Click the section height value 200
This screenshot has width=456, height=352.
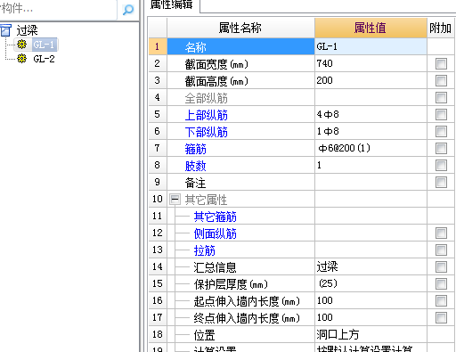point(370,80)
